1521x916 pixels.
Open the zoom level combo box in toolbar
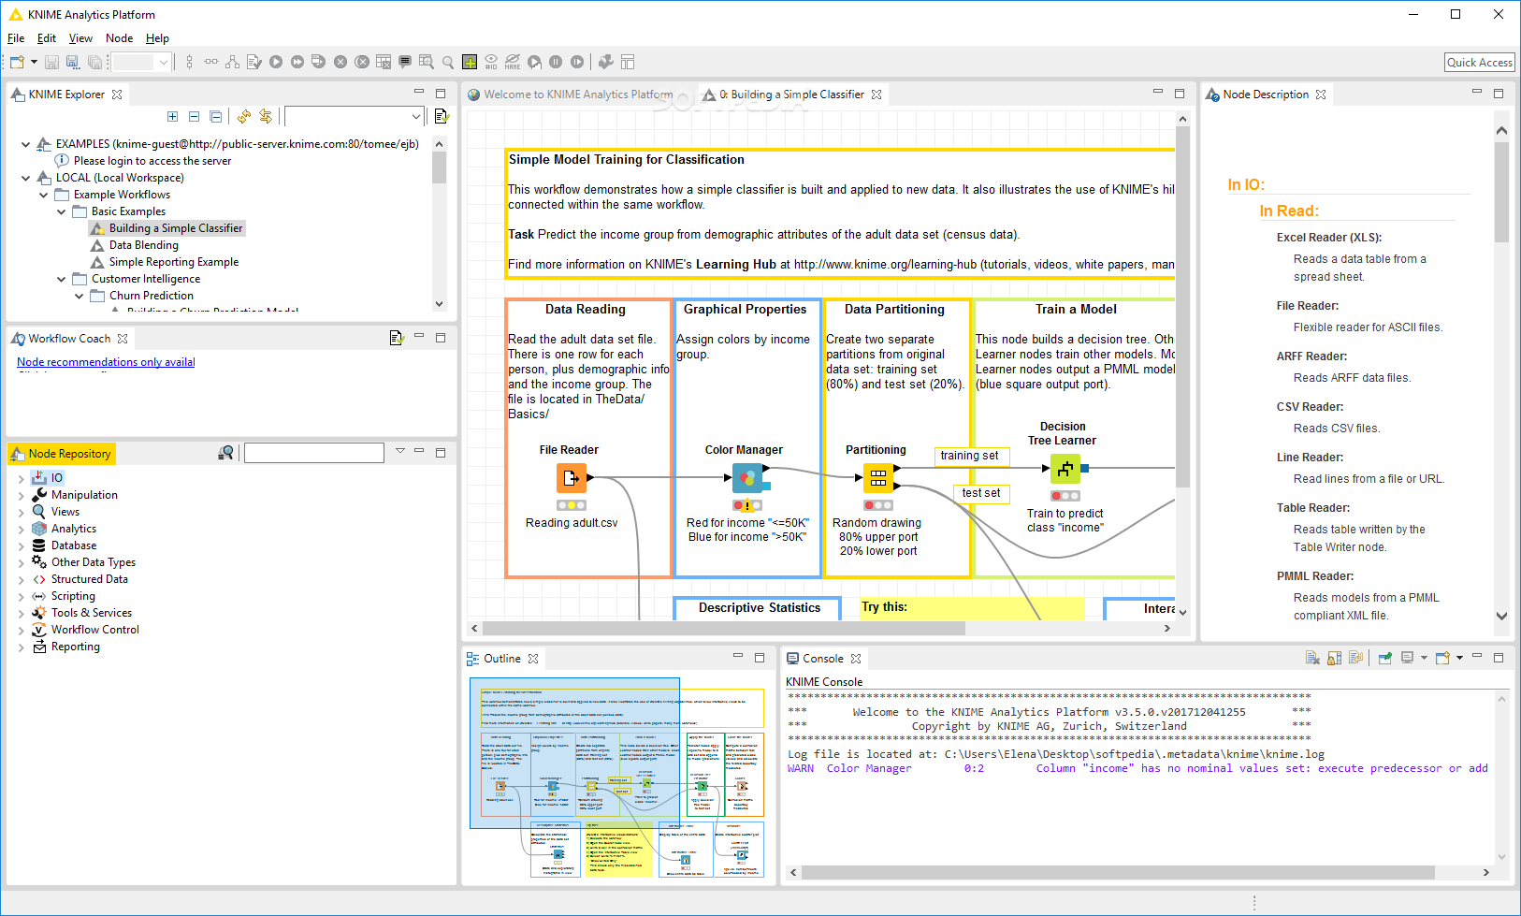[141, 62]
